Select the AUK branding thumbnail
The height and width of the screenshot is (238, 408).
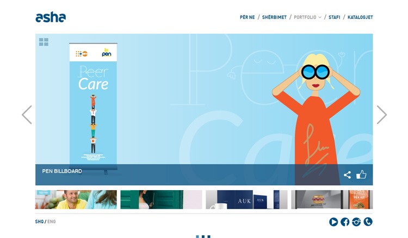pyautogui.click(x=246, y=199)
